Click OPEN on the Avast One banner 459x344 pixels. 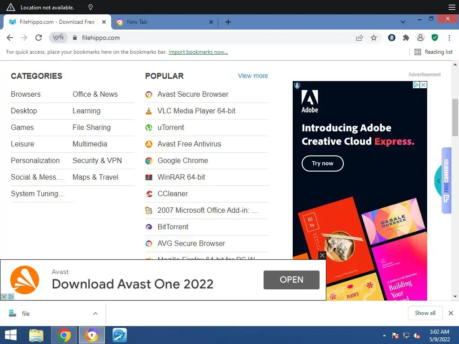coord(291,280)
